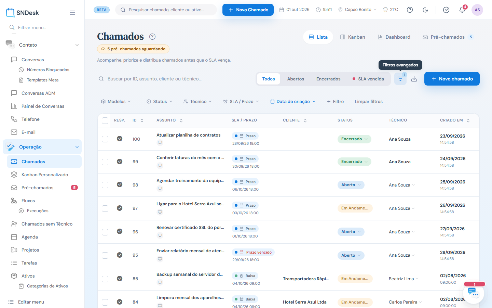Switch to the Kanban view tab
This screenshot has width=492, height=308.
(353, 37)
